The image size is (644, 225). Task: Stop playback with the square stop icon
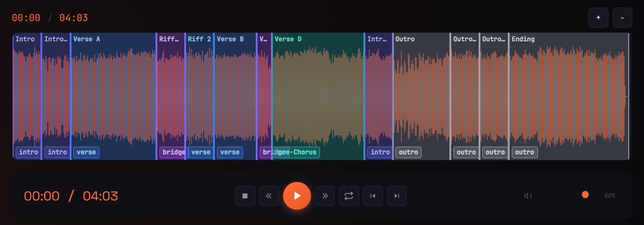point(245,196)
